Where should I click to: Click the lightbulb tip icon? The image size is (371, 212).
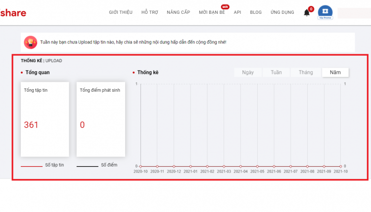click(x=31, y=42)
